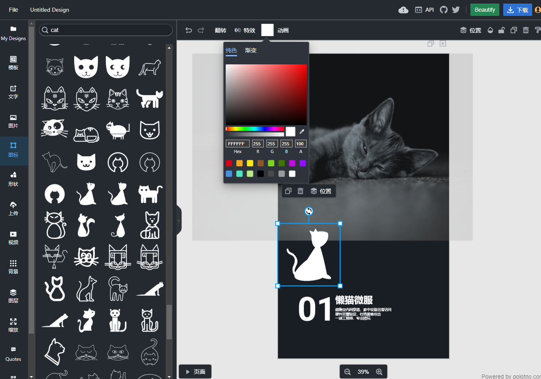Expand the 页面 pages panel
This screenshot has height=379, width=541.
tap(195, 372)
